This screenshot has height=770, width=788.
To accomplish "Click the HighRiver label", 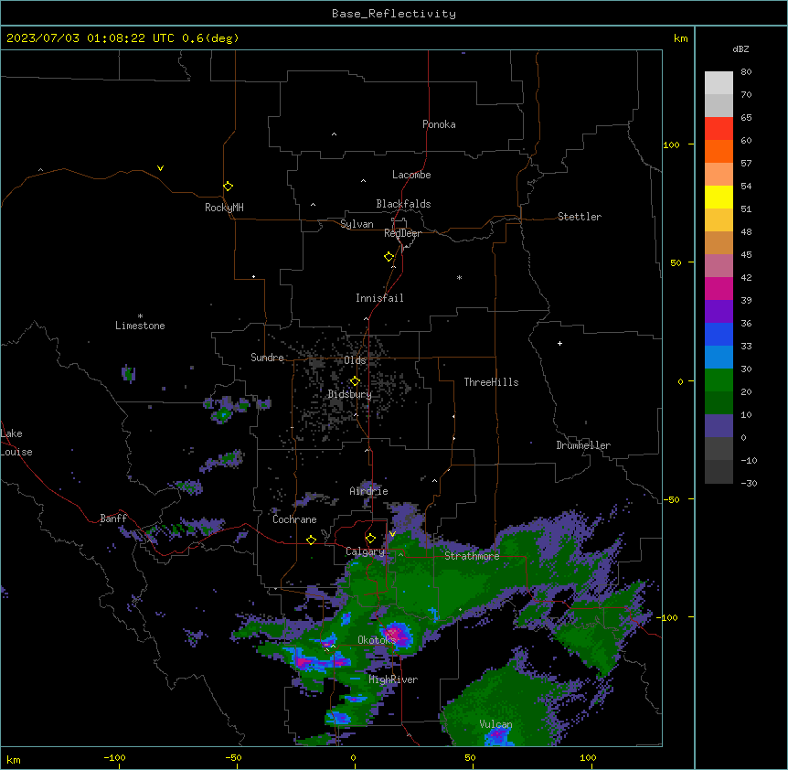I will [393, 679].
